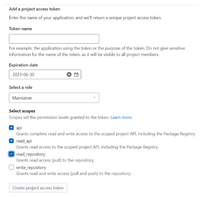The width and height of the screenshot is (203, 197).
Task: Open the calendar date picker icon
Action: [76, 75]
